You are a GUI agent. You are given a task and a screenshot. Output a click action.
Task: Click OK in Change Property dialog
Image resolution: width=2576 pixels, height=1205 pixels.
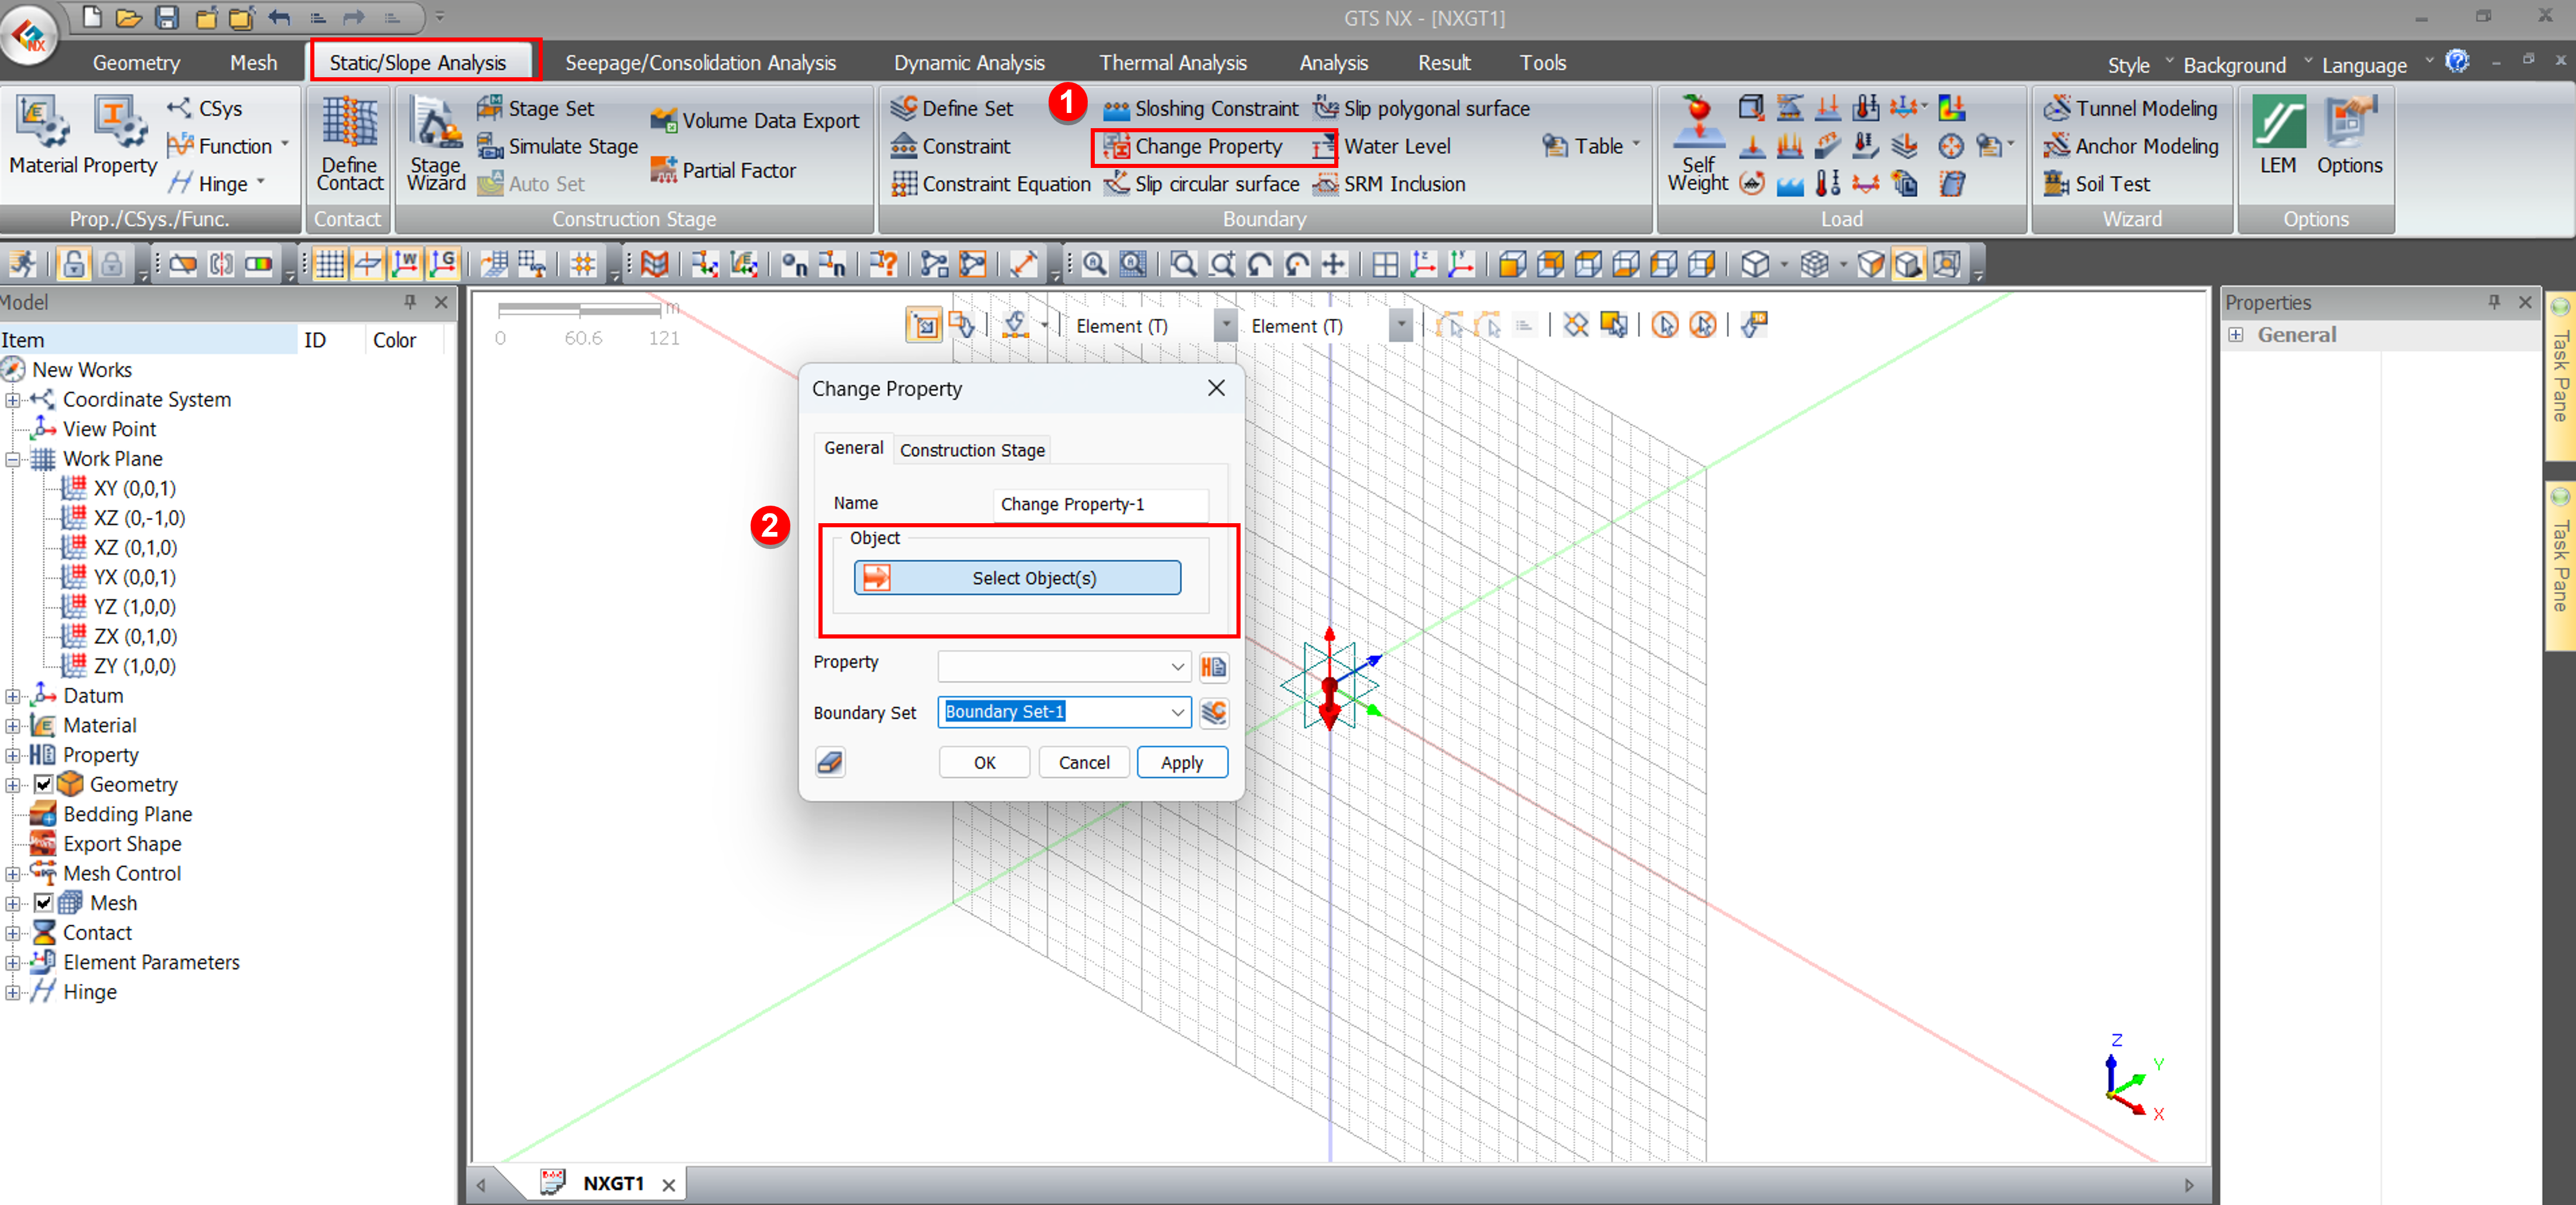coord(984,762)
